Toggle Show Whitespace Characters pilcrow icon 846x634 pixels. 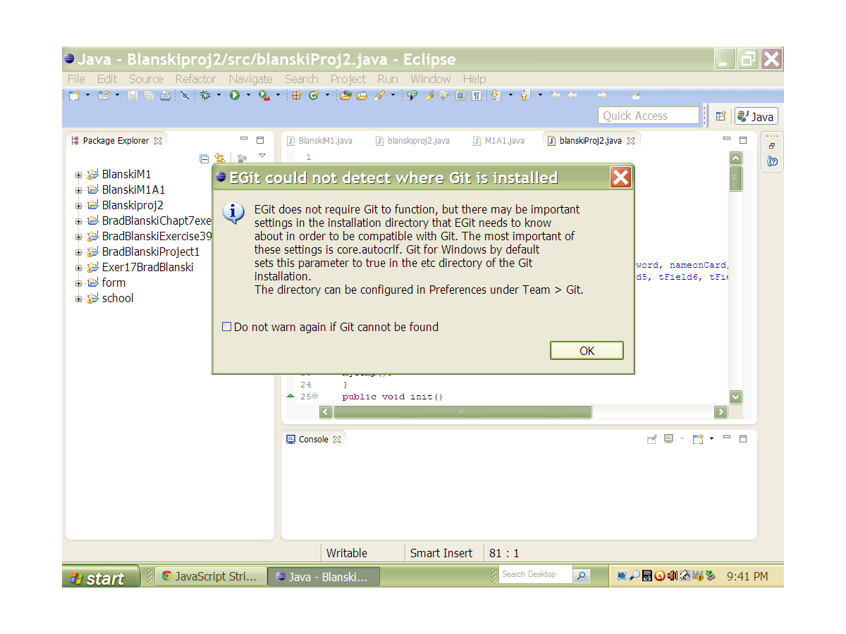477,95
